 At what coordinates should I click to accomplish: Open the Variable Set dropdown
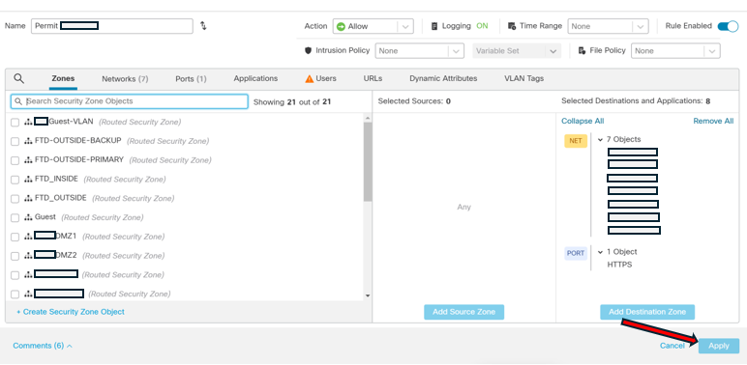(x=517, y=51)
